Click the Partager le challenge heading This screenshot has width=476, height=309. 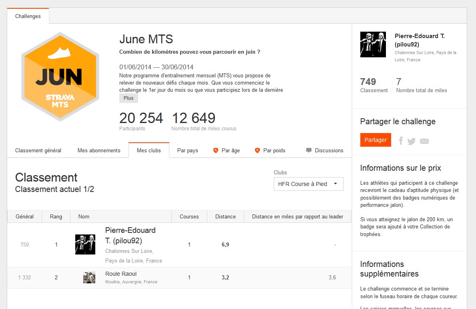click(398, 121)
